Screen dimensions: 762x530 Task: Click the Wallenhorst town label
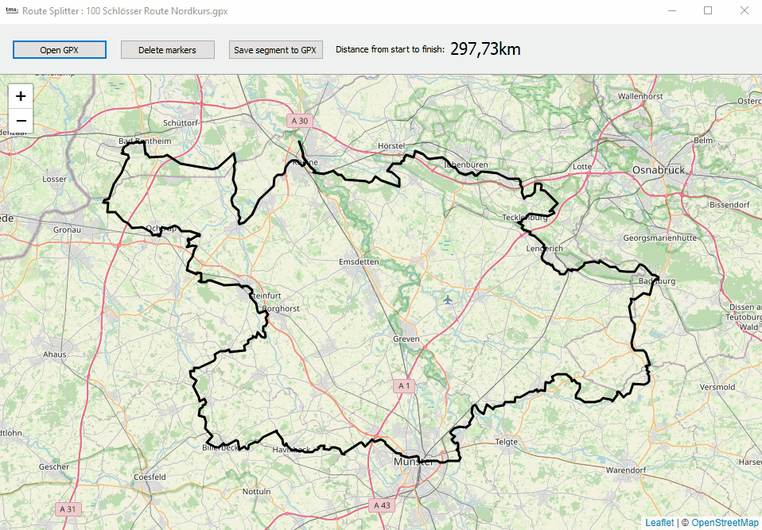tap(640, 96)
